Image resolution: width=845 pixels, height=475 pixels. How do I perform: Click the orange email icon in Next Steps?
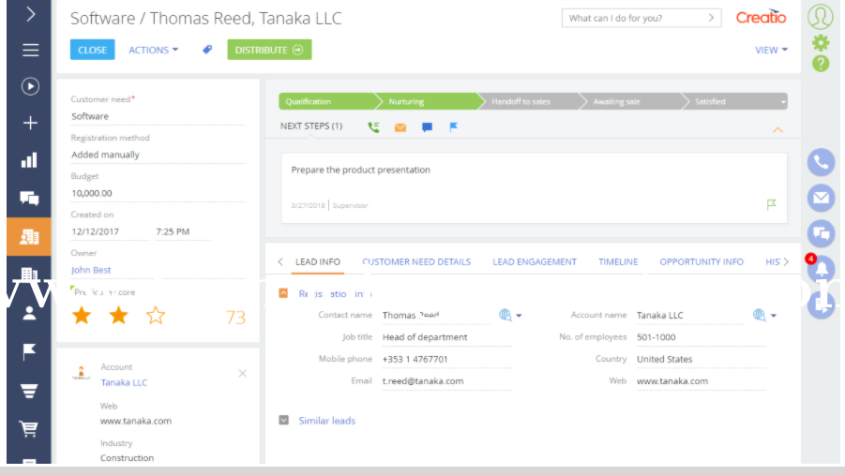point(400,127)
